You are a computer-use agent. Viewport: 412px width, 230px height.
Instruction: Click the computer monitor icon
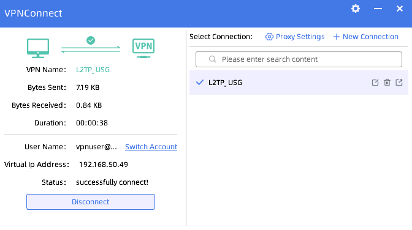click(x=38, y=48)
